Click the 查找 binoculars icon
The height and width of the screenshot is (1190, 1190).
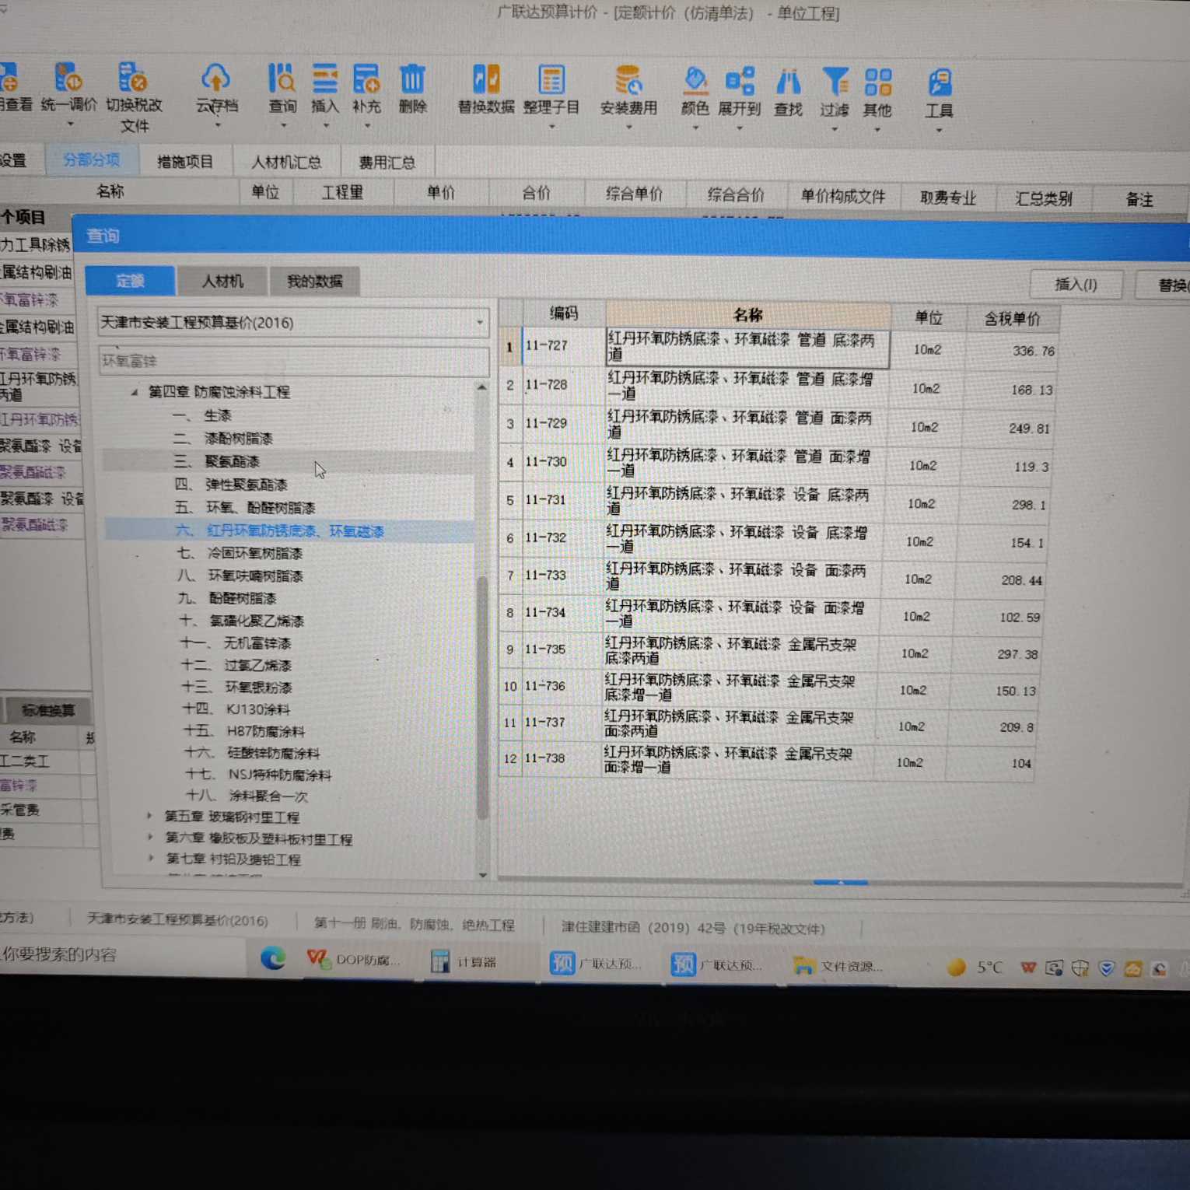(x=788, y=82)
